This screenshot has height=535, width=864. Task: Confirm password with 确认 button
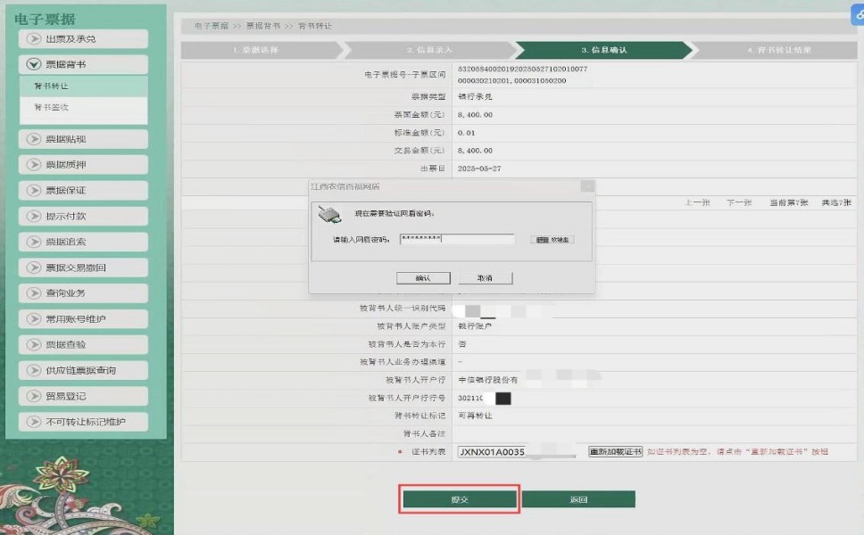click(x=423, y=278)
